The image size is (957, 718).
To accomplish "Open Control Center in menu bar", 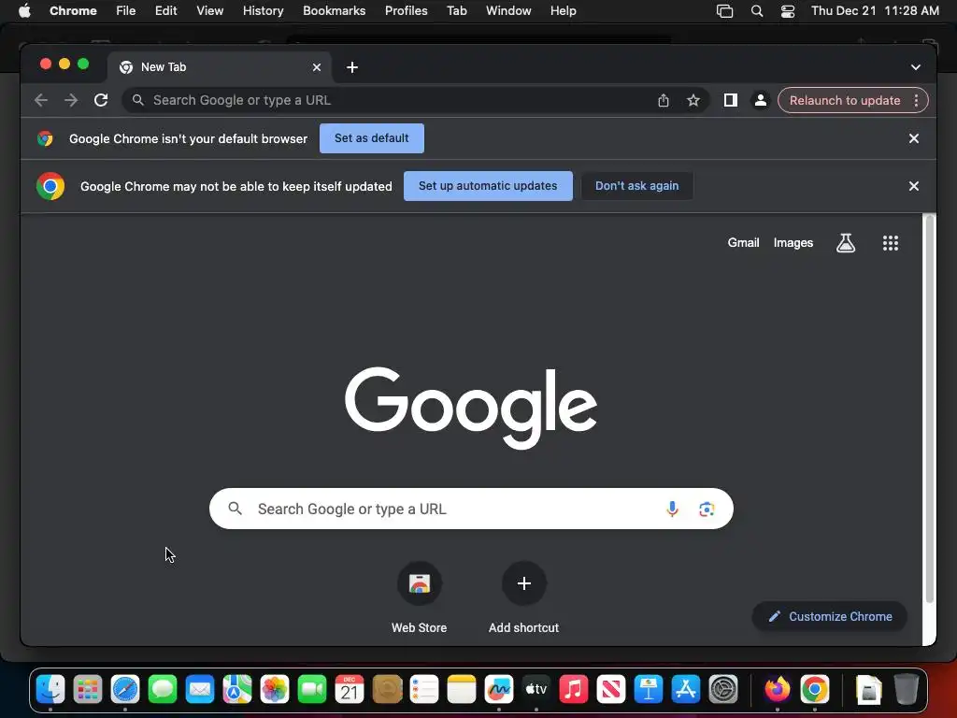I will coord(788,11).
